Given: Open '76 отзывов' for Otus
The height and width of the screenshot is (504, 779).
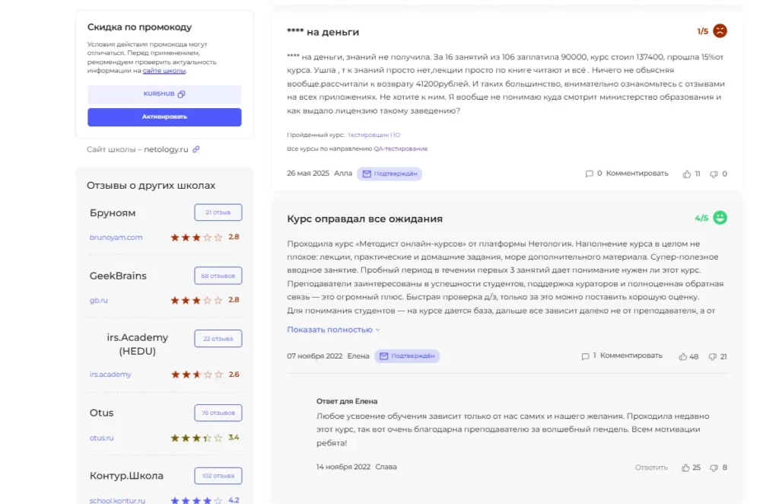Looking at the screenshot, I should point(218,413).
